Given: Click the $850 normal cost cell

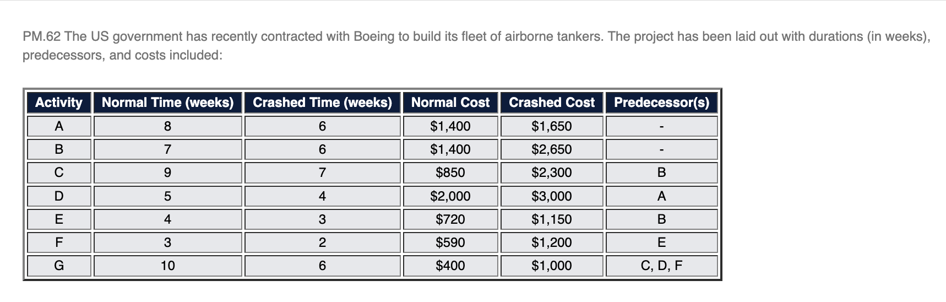Looking at the screenshot, I should pos(450,172).
